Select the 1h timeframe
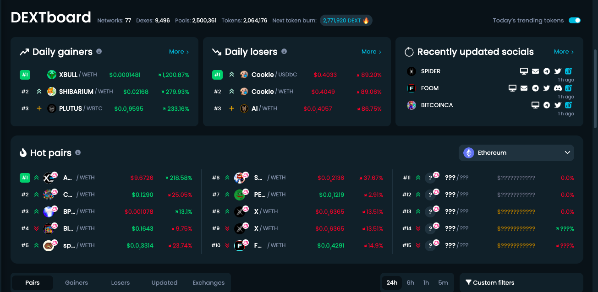Screen dimensions: 598x292 [x=426, y=283]
